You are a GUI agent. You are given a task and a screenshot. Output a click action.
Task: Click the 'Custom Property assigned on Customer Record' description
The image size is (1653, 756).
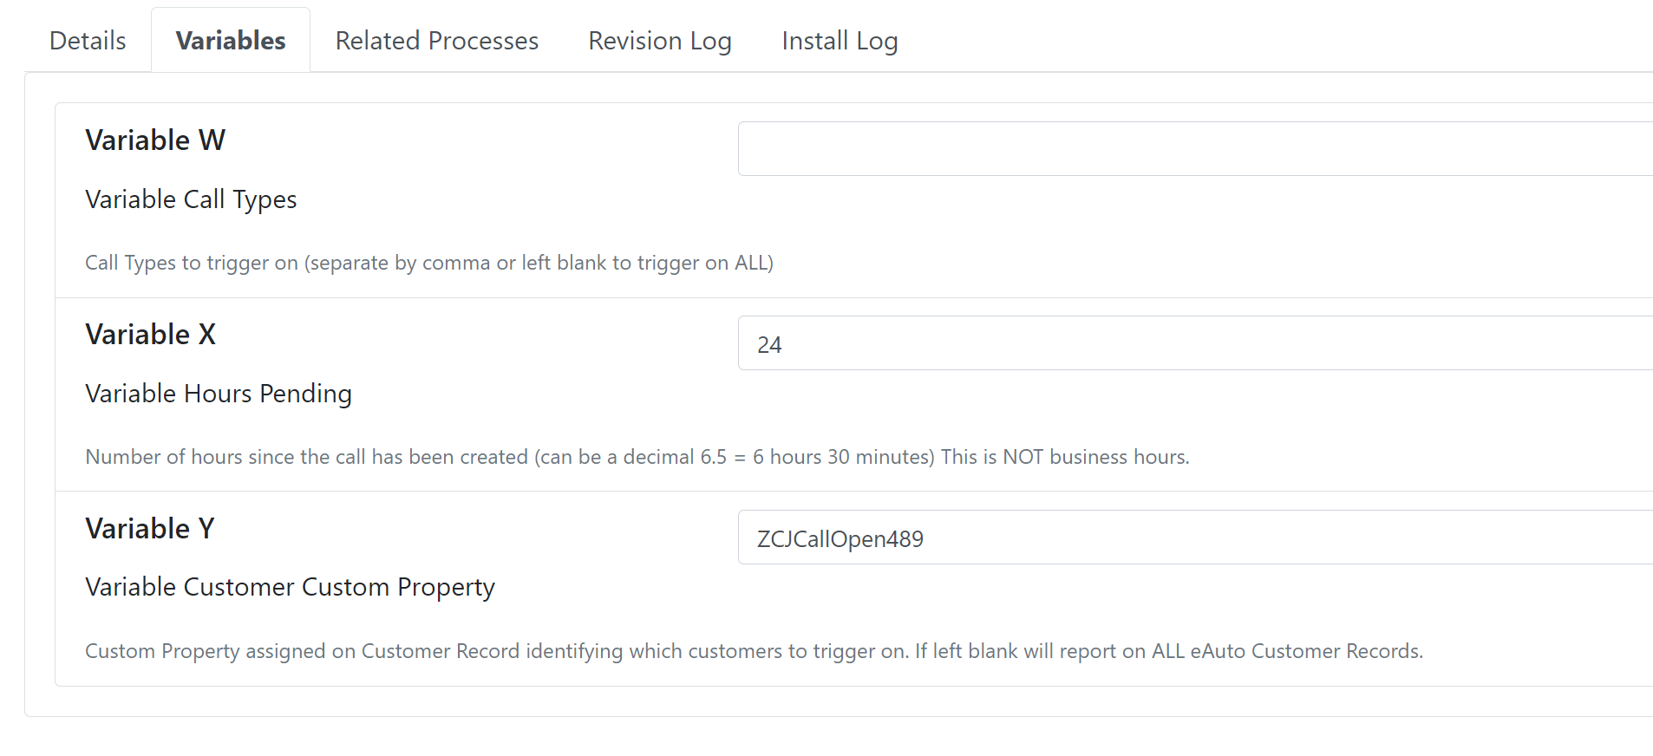(754, 651)
